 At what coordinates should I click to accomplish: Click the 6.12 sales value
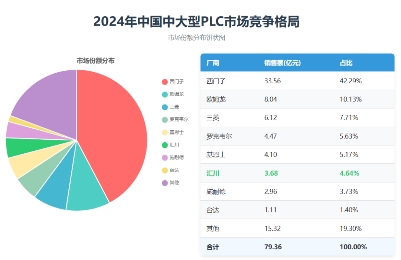coord(271,118)
